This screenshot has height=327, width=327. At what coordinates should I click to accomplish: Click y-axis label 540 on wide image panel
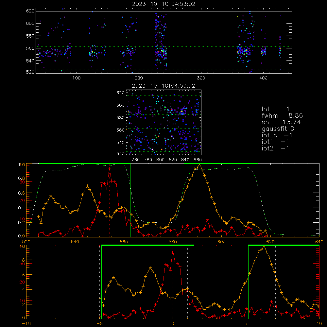pyautogui.click(x=30, y=61)
